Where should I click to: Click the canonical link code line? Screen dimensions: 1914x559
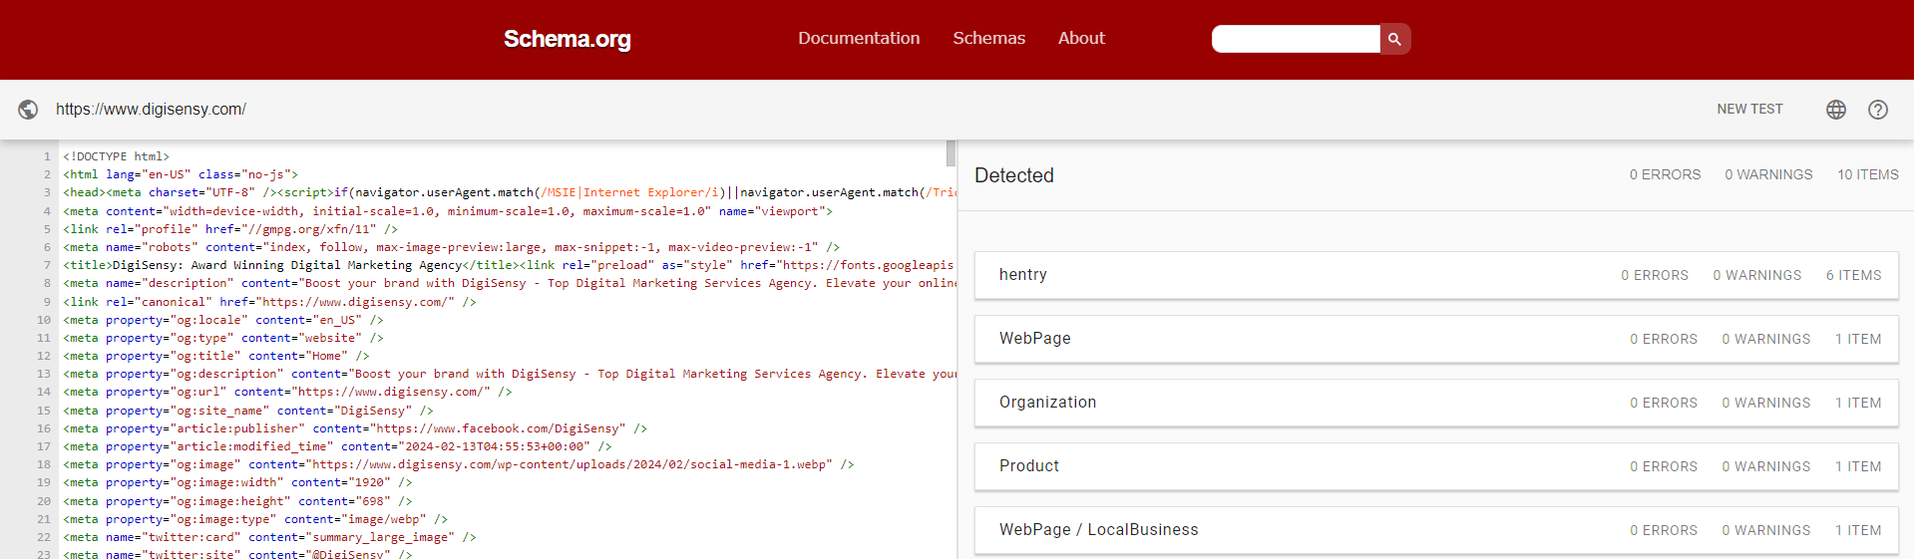(x=269, y=302)
